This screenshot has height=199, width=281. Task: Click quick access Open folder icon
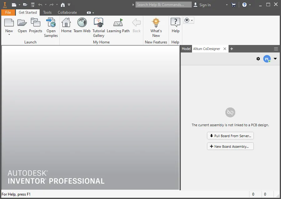pyautogui.click(x=25, y=5)
